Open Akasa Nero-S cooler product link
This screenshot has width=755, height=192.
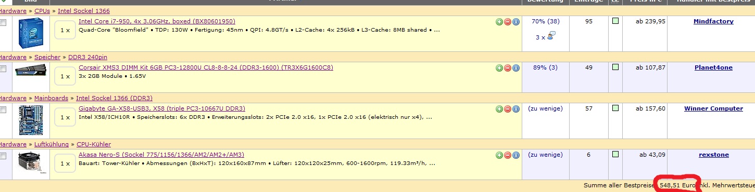pos(161,155)
